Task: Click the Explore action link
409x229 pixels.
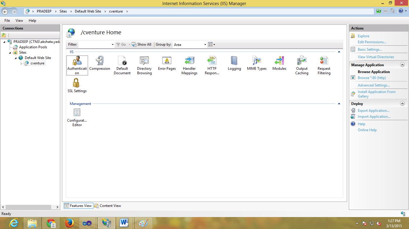Action: coord(363,36)
